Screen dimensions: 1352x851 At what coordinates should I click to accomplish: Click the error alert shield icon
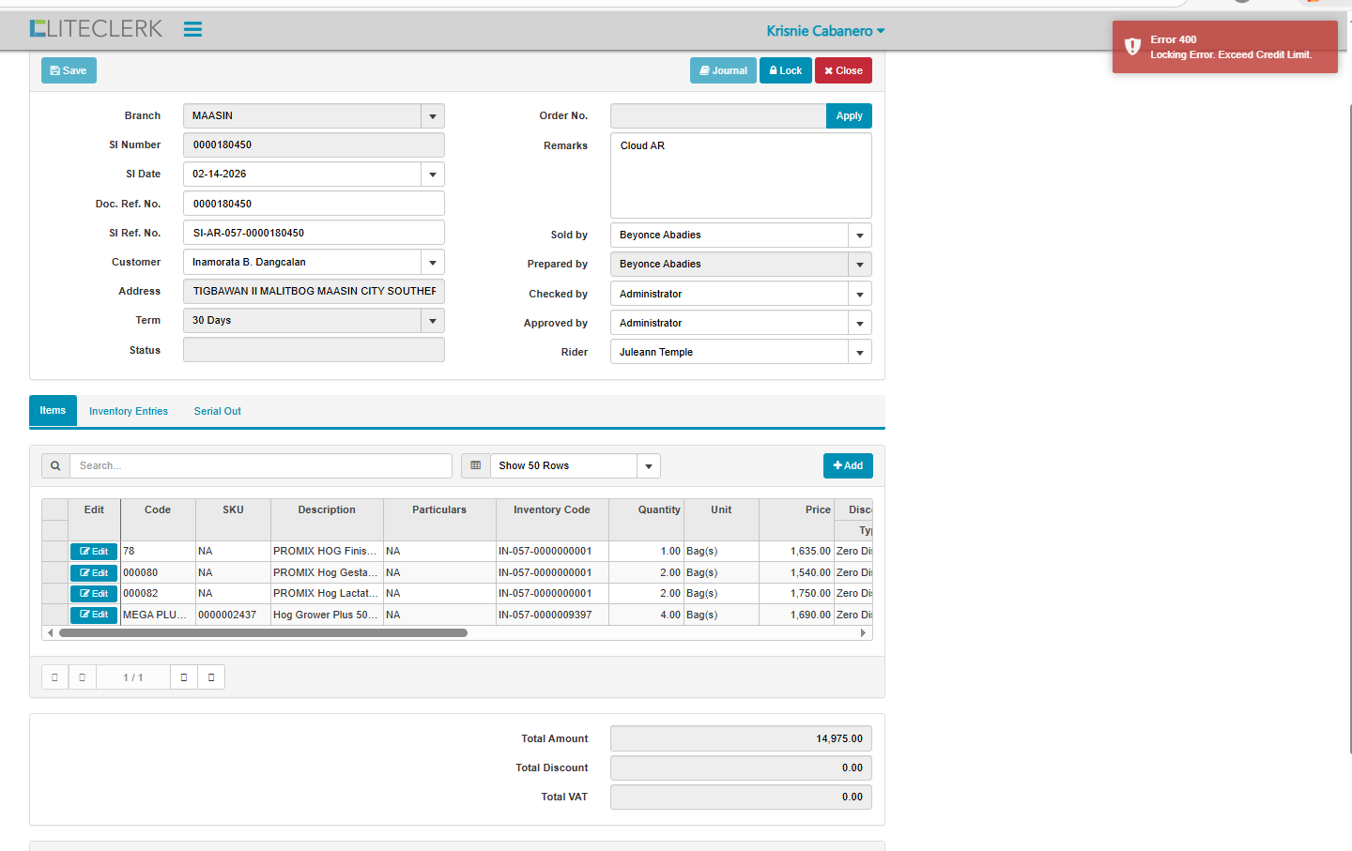tap(1133, 47)
